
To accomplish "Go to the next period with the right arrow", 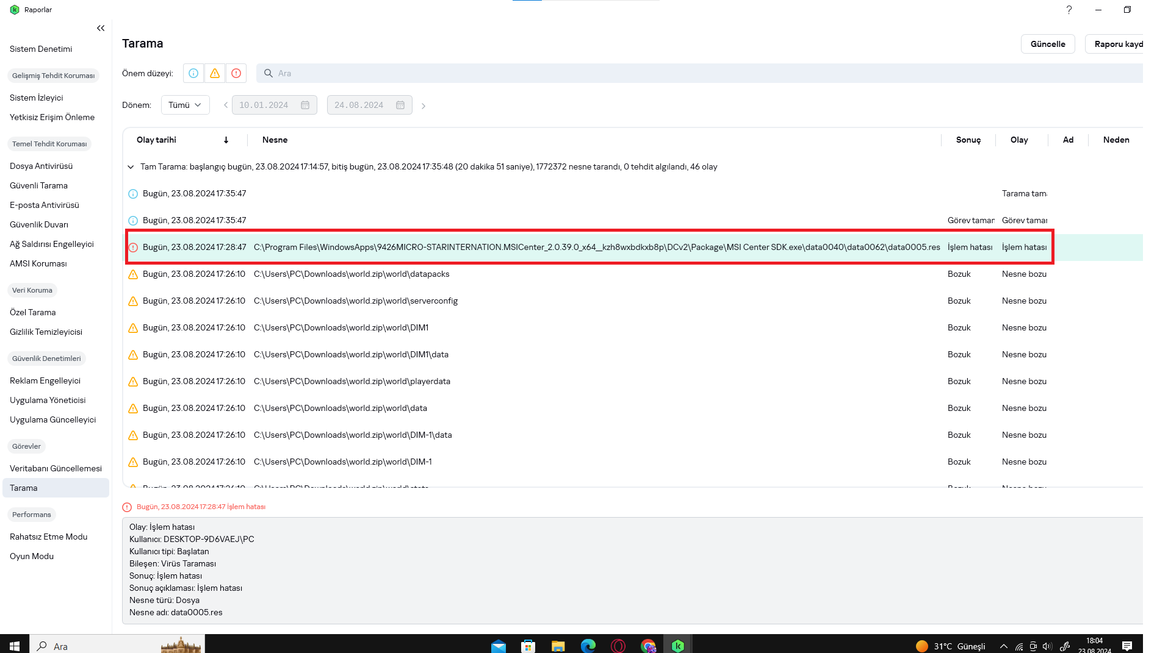I will (424, 105).
